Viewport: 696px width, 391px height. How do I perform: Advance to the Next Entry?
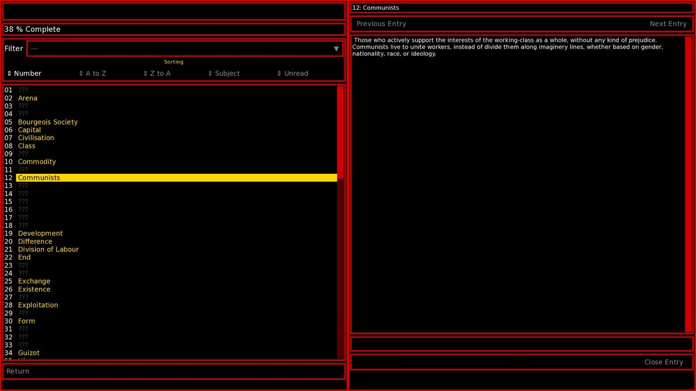668,24
